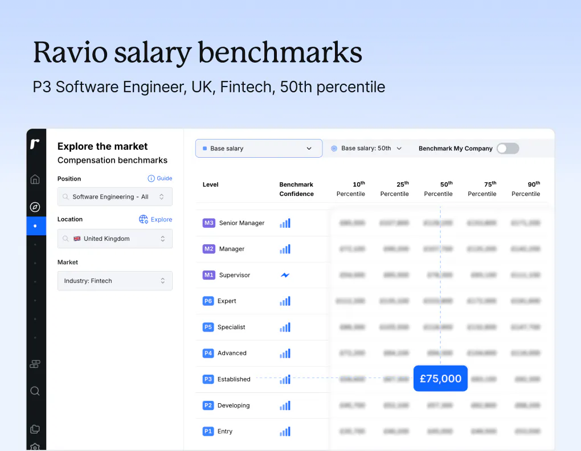
Task: Click the 50th Percentile column header
Action: pos(438,188)
